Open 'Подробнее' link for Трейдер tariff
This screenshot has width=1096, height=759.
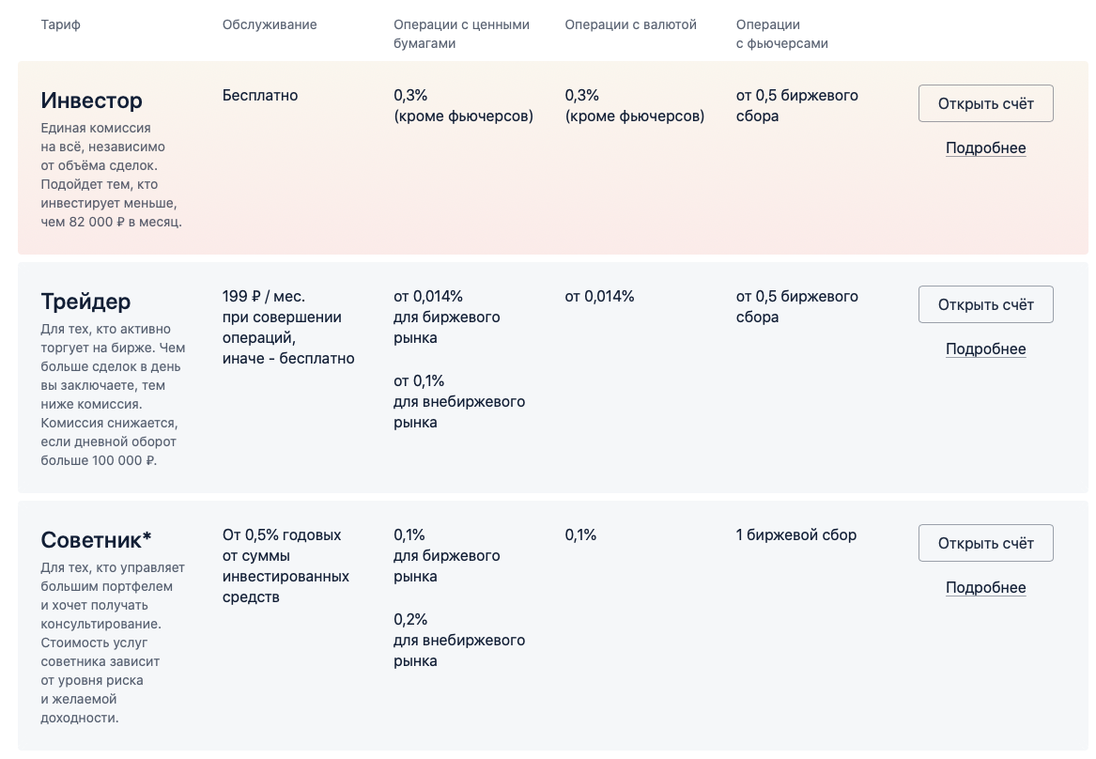[985, 349]
